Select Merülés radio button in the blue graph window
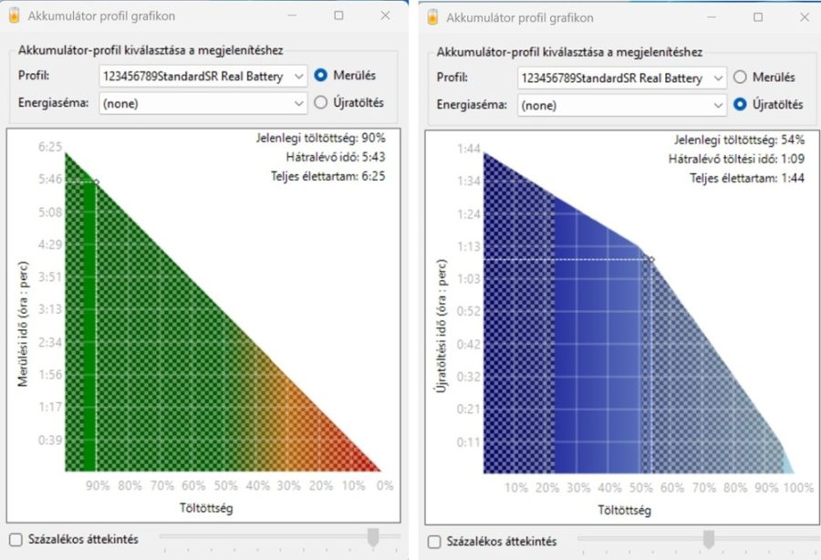 [741, 78]
